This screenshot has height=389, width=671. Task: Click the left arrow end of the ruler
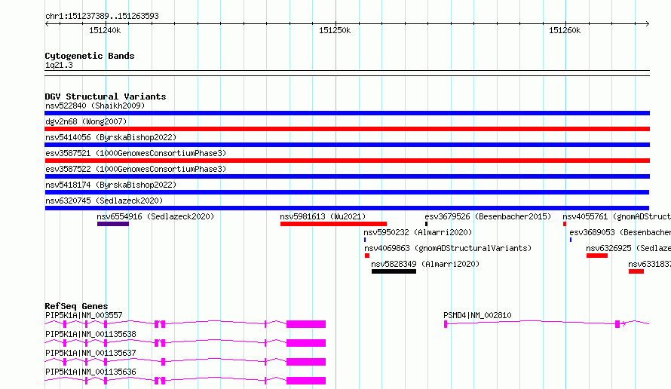(47, 23)
